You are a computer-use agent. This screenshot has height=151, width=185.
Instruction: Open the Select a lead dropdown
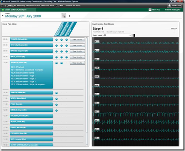pyautogui.click(x=117, y=35)
